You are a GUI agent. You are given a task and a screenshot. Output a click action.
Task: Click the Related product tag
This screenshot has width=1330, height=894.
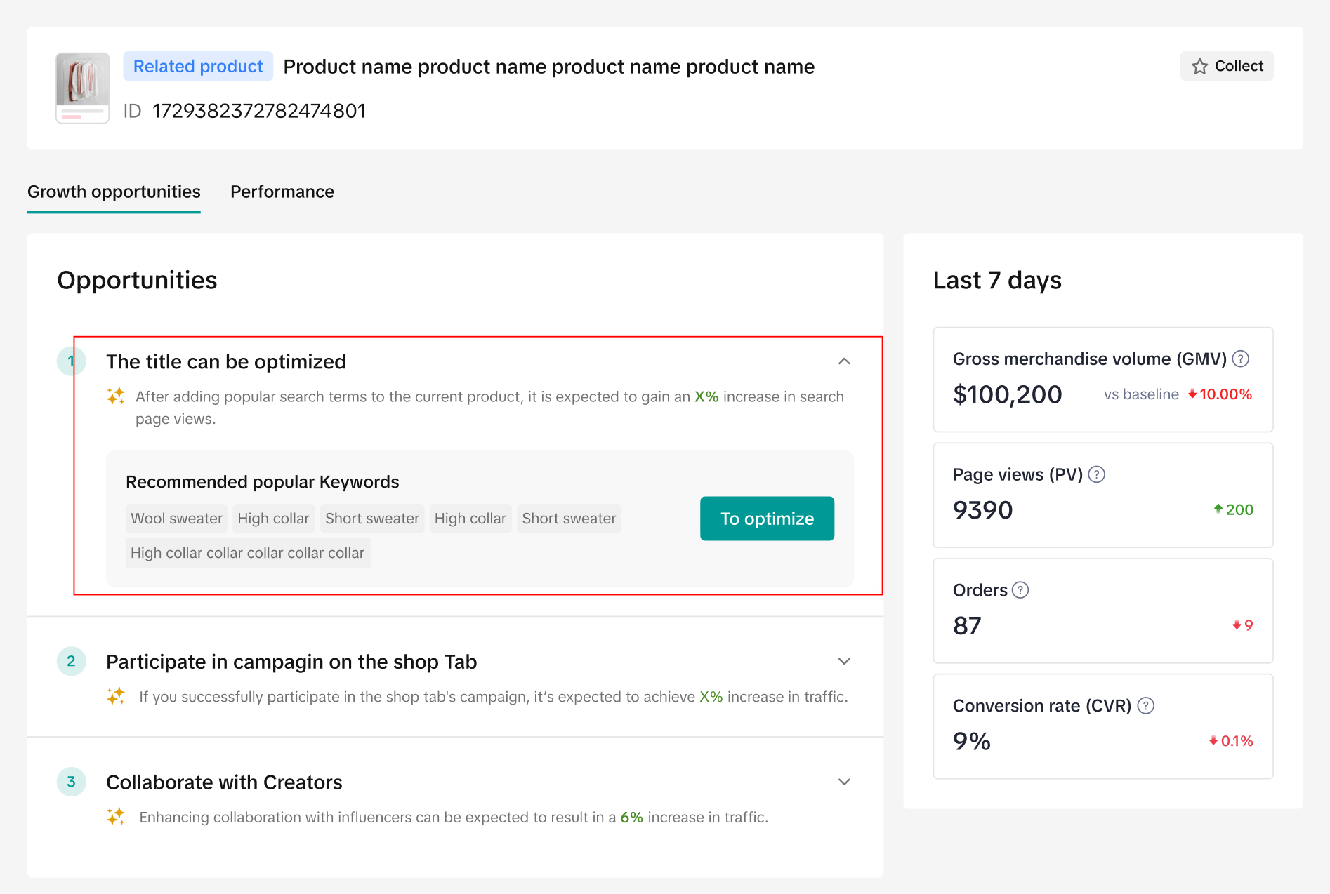[x=198, y=67]
